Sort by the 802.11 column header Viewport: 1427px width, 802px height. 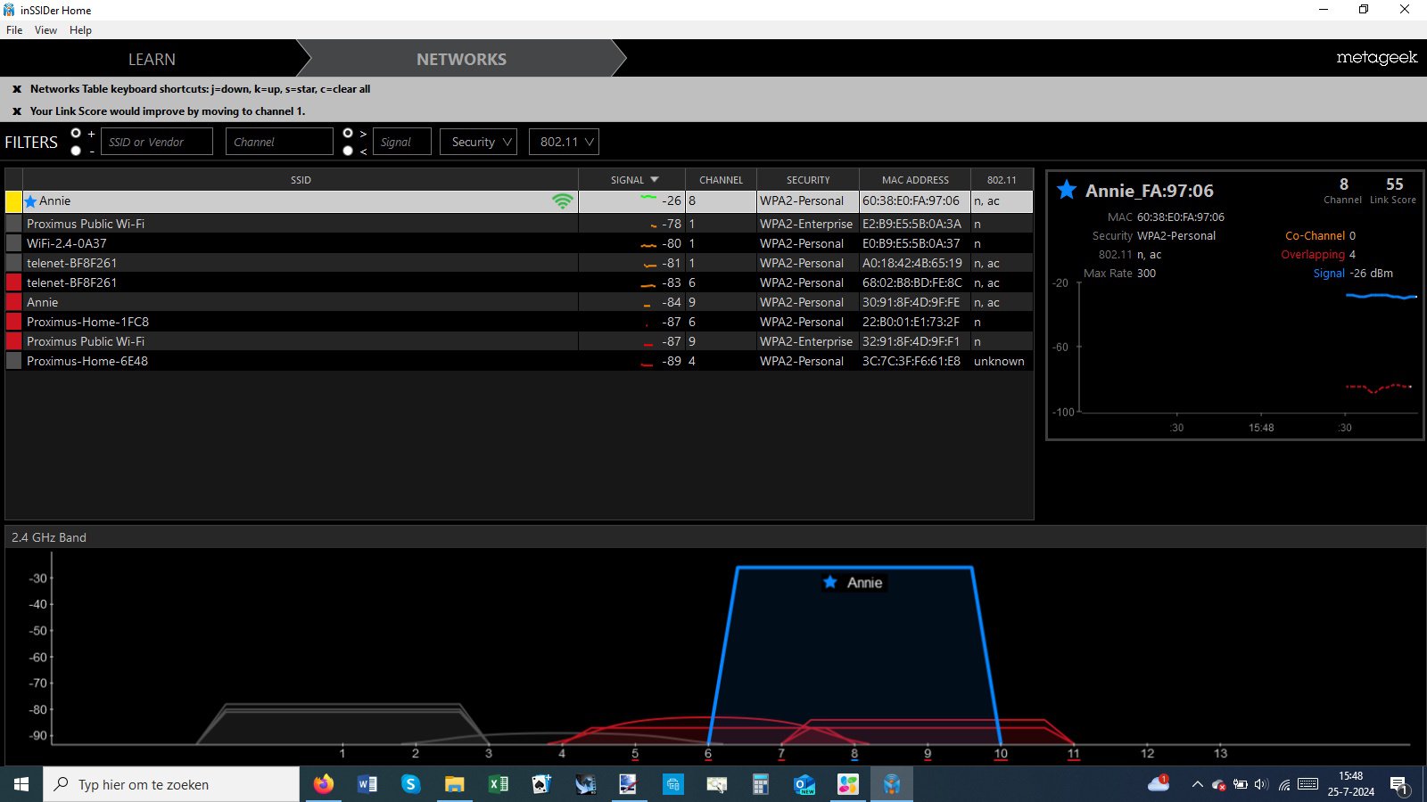[x=1002, y=180]
